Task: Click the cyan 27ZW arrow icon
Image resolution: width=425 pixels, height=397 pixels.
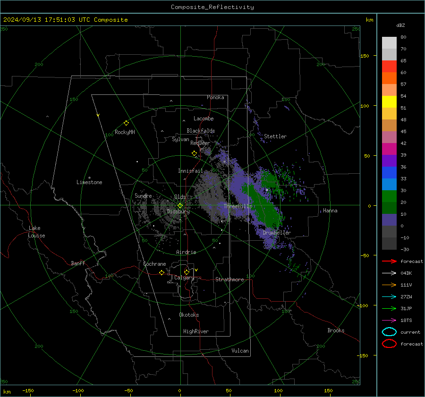Action: point(389,297)
